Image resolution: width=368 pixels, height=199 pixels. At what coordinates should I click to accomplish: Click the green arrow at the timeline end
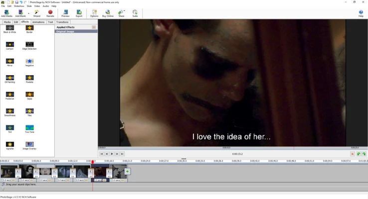pos(127,172)
